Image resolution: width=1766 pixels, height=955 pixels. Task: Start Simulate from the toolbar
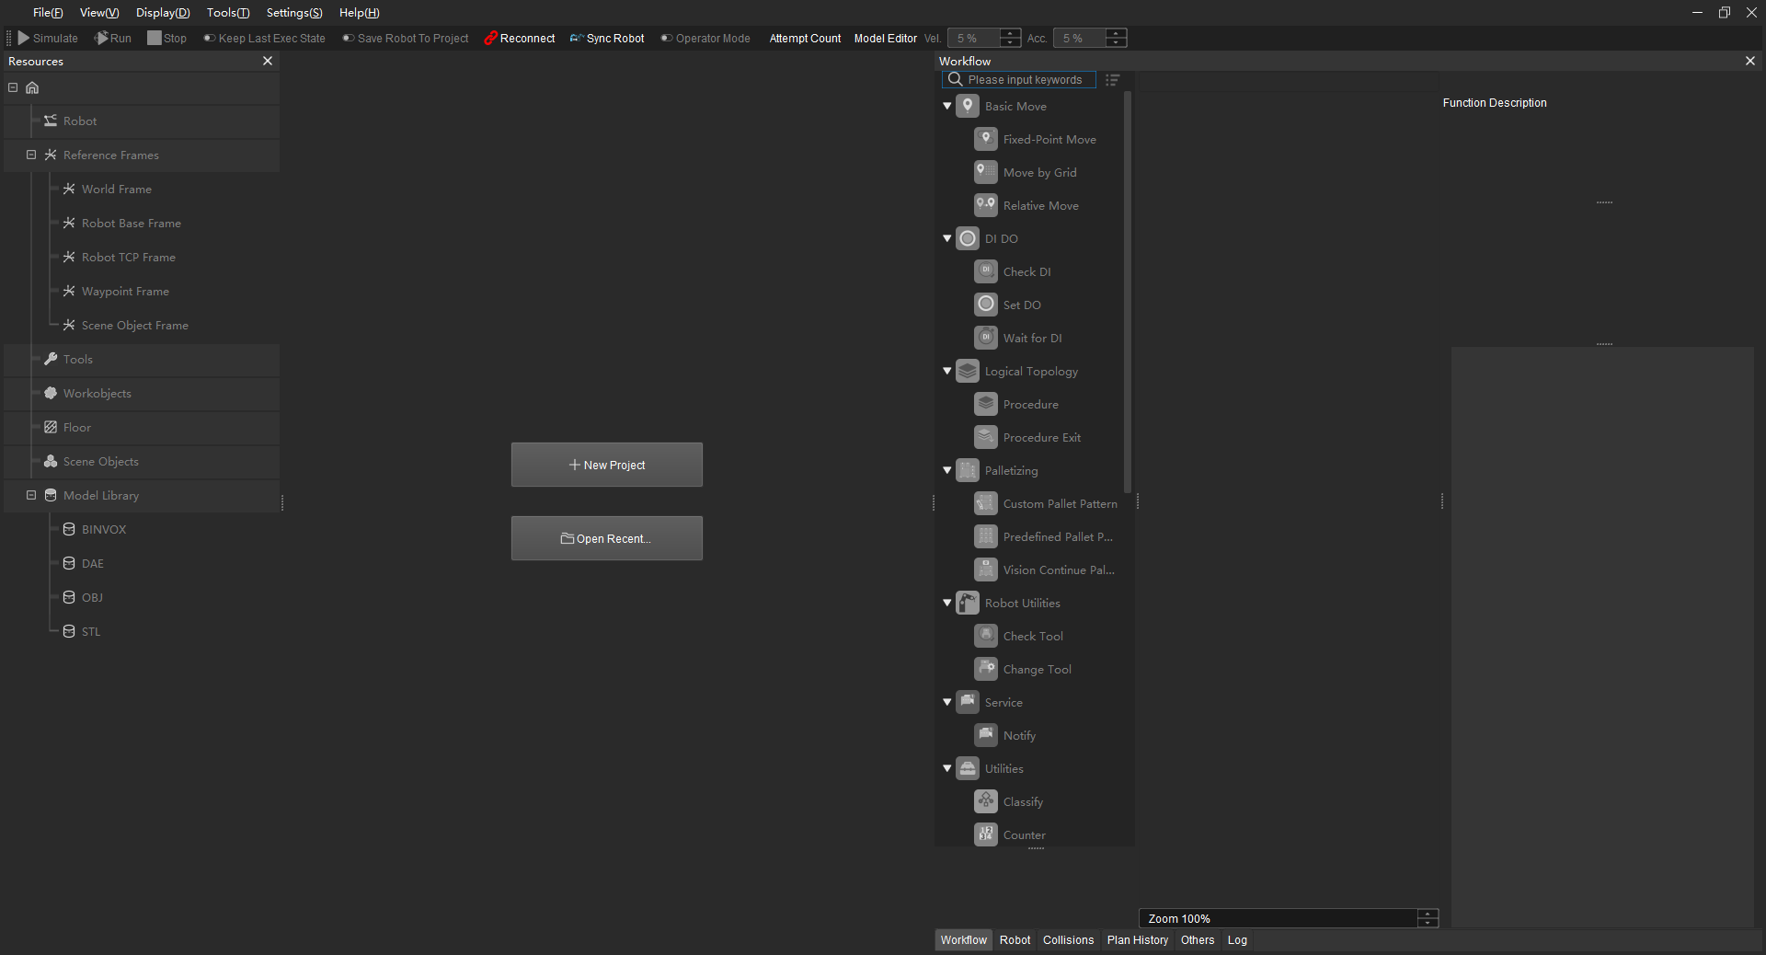(x=48, y=39)
